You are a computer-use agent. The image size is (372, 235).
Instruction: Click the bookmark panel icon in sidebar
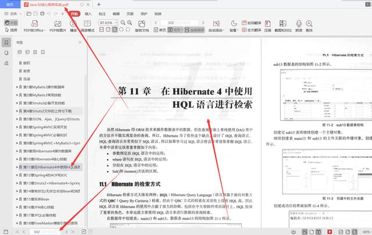[x=6, y=42]
